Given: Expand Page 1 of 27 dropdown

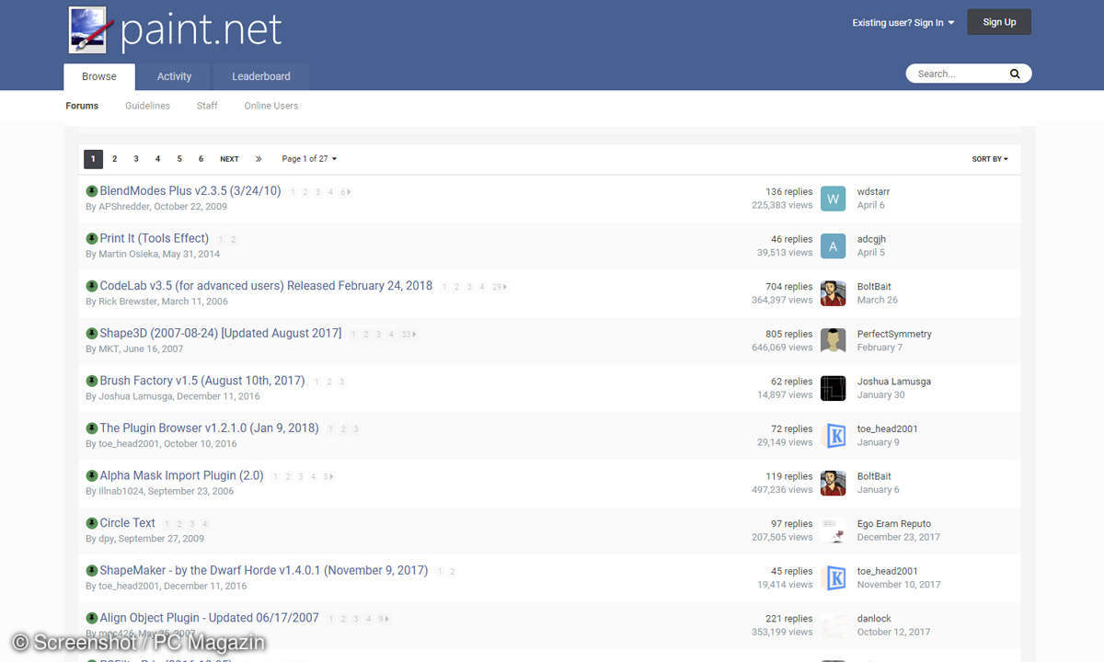Looking at the screenshot, I should pyautogui.click(x=309, y=159).
